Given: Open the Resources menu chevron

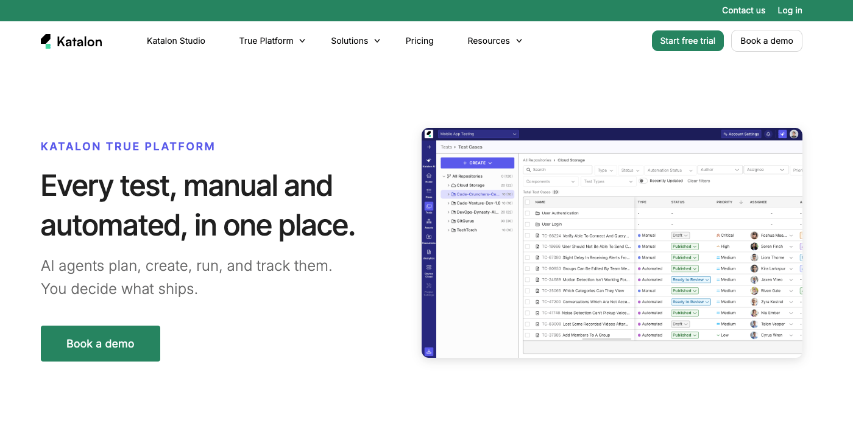Looking at the screenshot, I should (519, 41).
